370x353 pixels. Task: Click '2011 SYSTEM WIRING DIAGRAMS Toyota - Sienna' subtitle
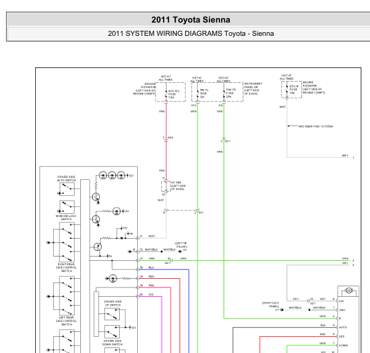(191, 33)
